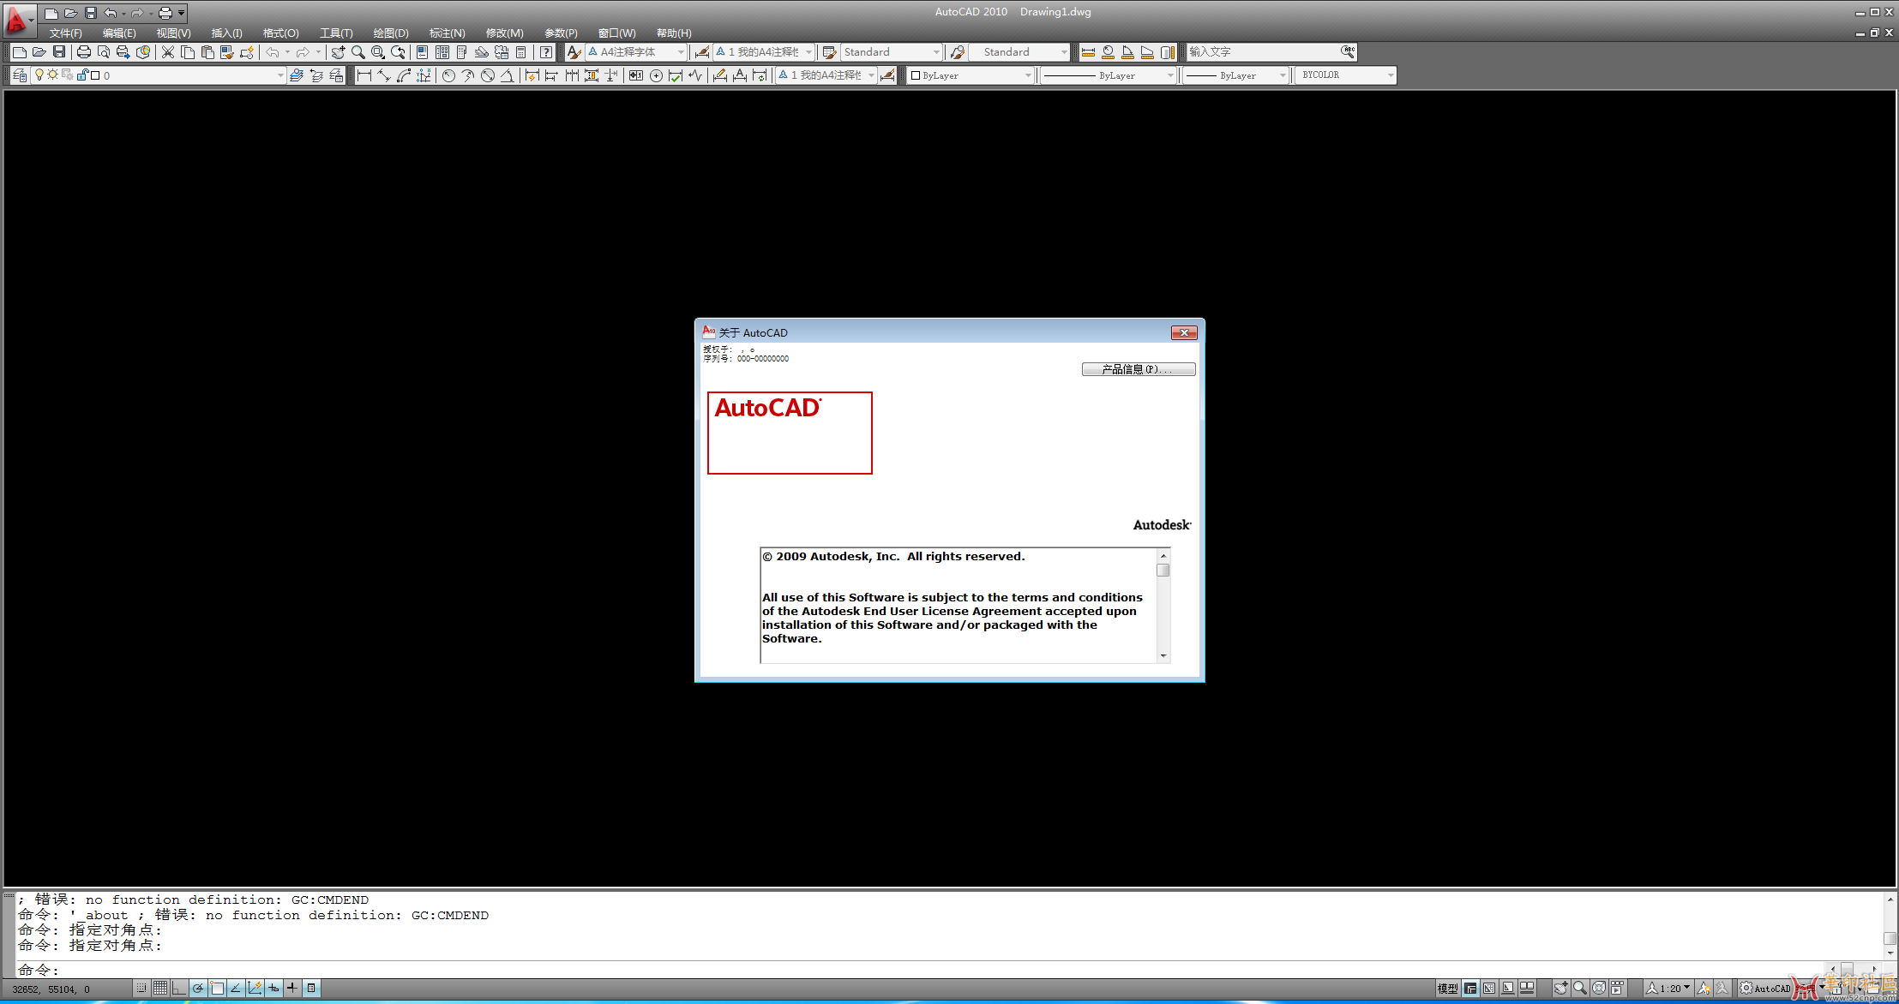Click the Tolerance icon in dimension toolbar
Screen dimensions: 1899x1004
click(x=635, y=75)
